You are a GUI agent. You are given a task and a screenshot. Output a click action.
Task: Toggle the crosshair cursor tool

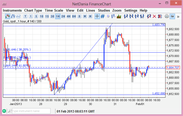click(x=97, y=16)
